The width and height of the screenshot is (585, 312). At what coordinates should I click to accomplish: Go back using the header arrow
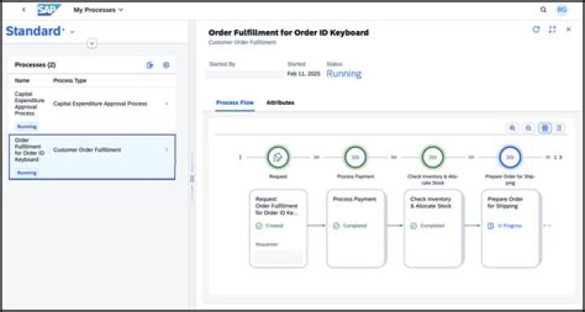tap(24, 10)
